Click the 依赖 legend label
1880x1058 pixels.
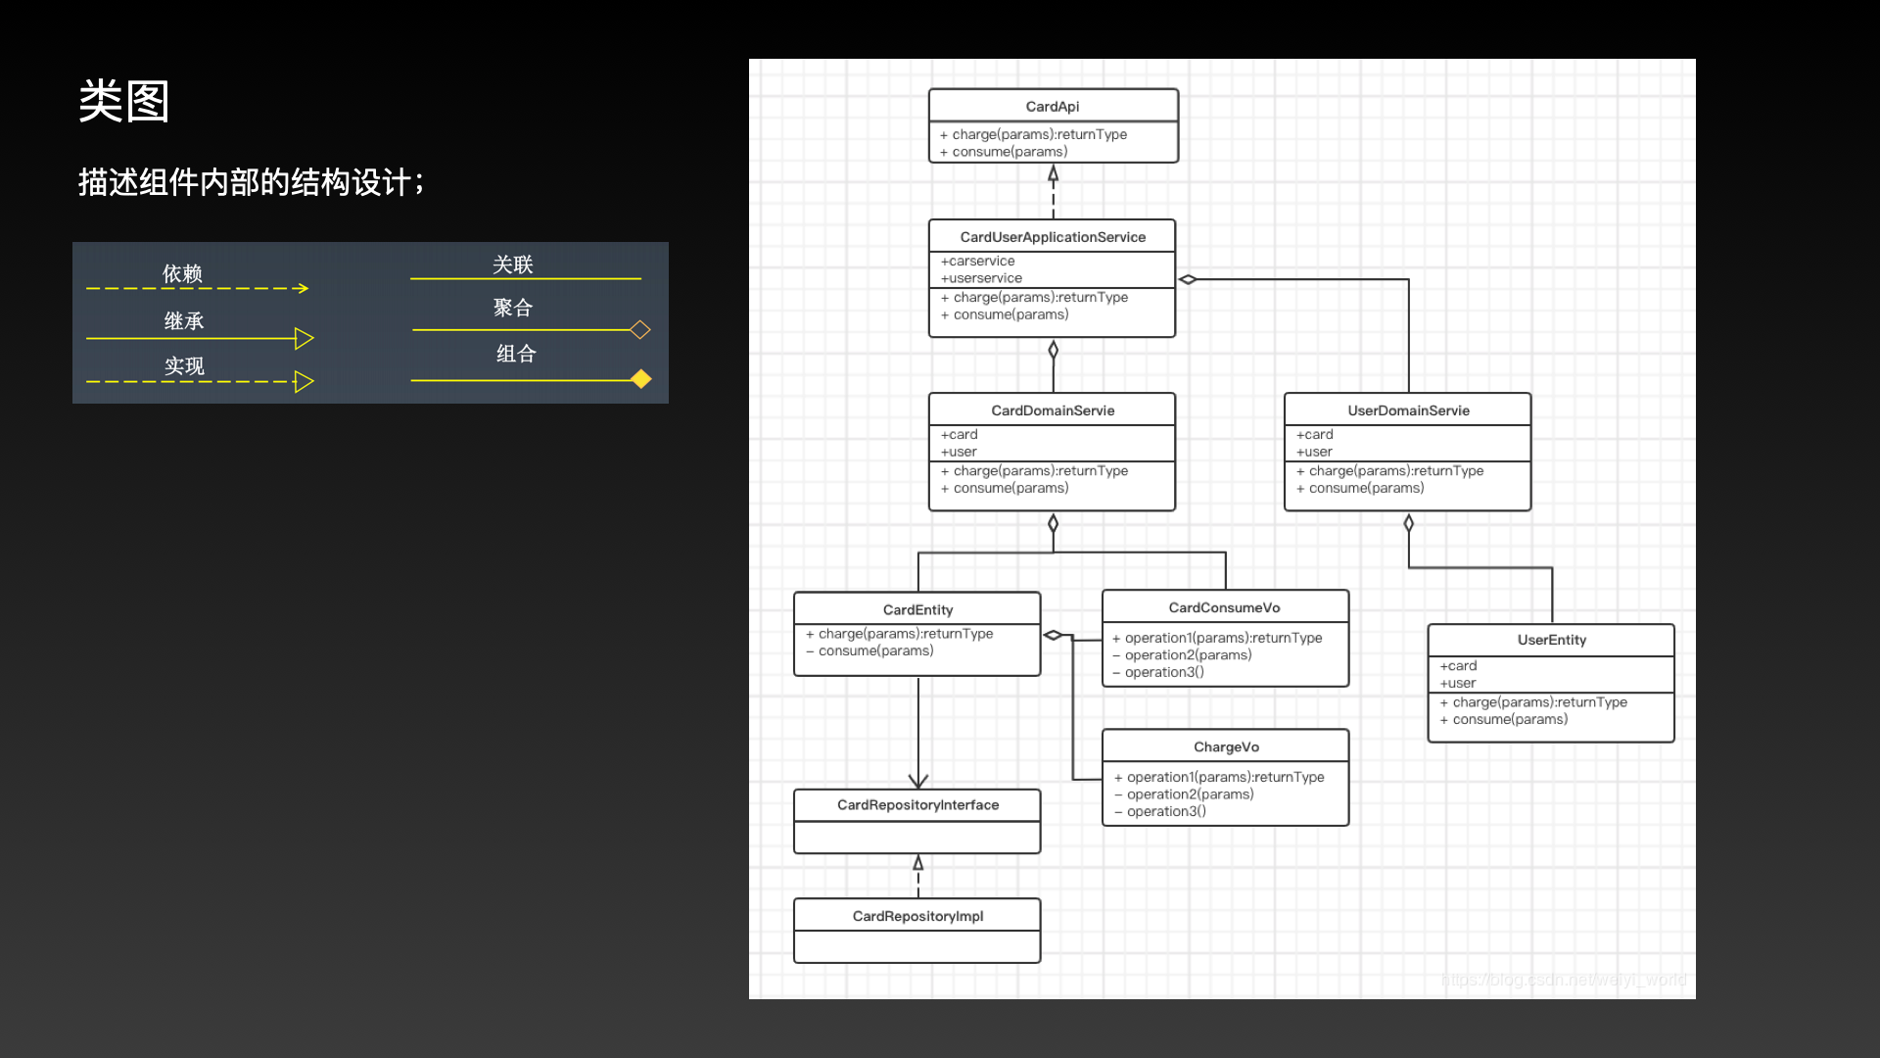(182, 273)
